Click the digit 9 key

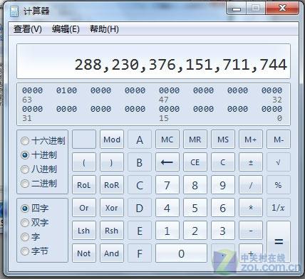click(223, 185)
